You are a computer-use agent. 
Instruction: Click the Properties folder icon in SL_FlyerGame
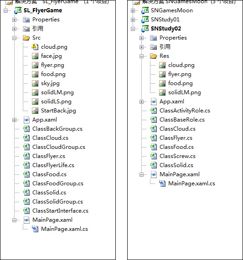pos(26,20)
